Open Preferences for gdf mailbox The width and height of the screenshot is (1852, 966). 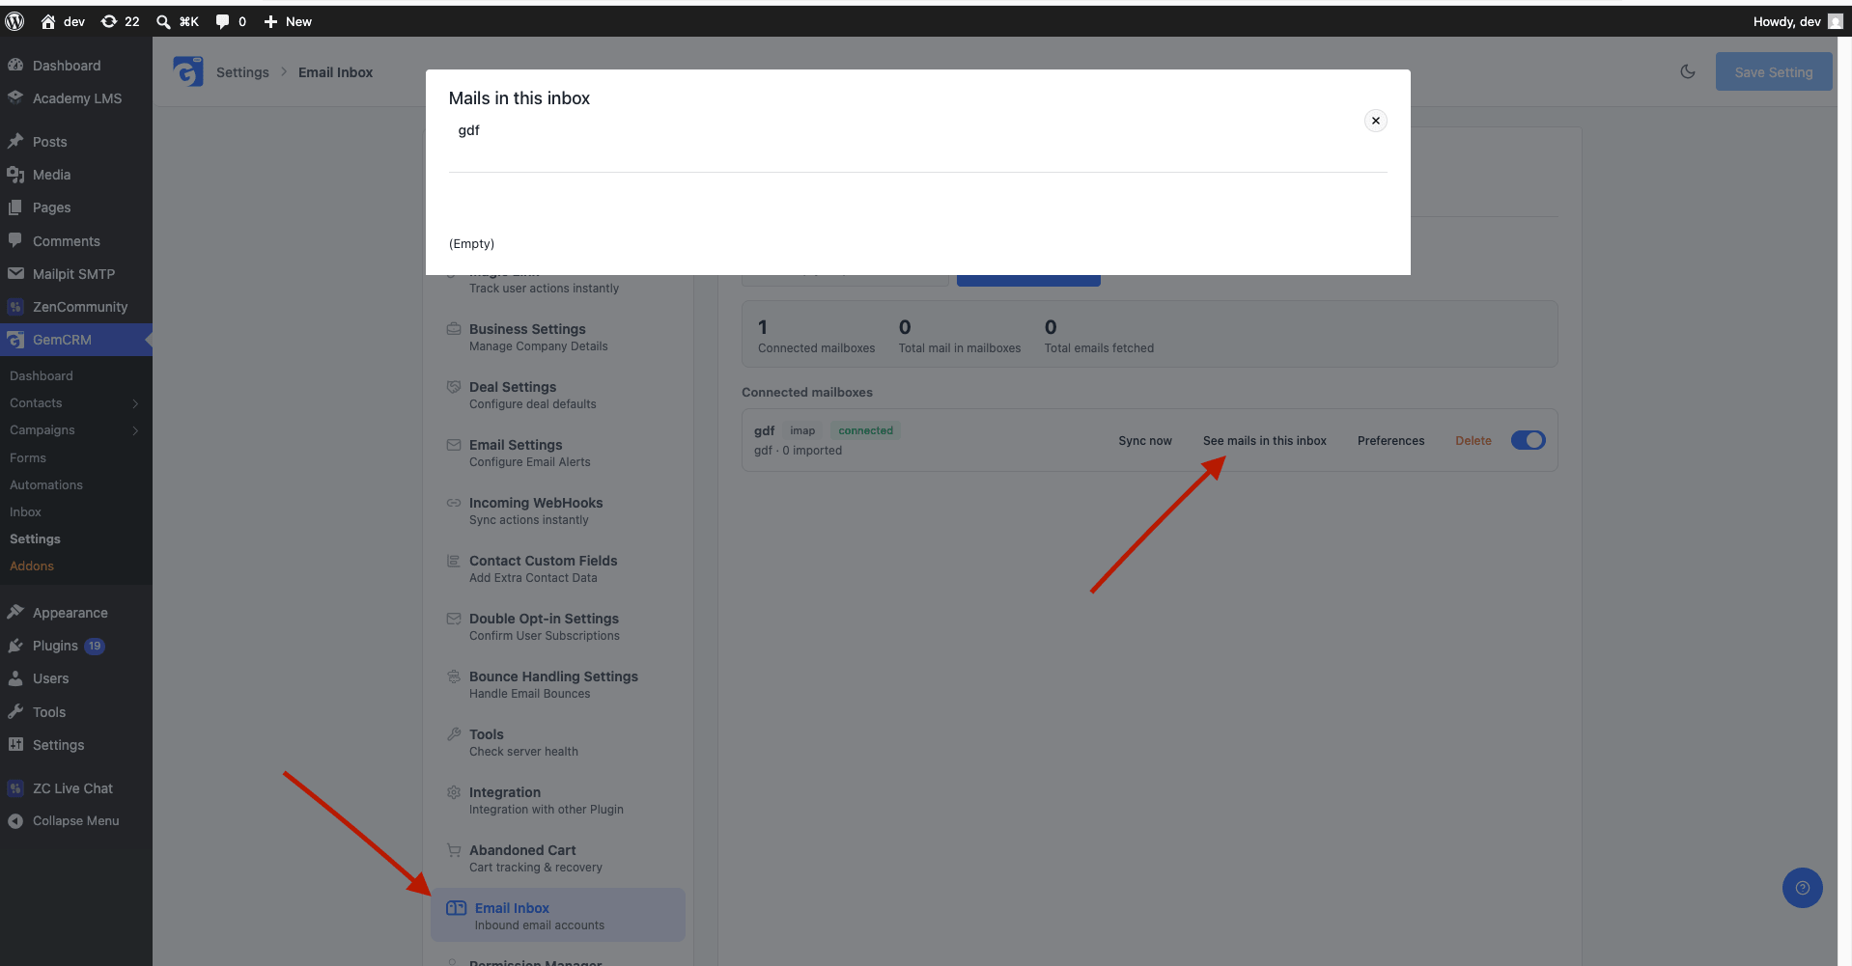point(1391,441)
